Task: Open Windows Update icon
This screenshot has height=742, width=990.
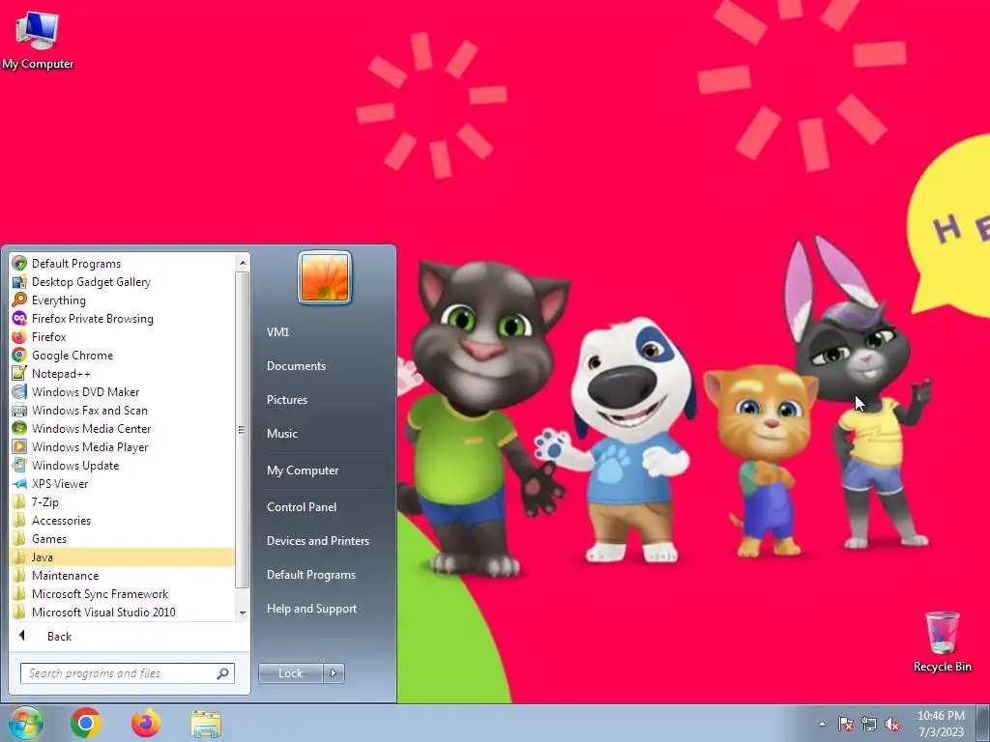Action: click(x=19, y=465)
